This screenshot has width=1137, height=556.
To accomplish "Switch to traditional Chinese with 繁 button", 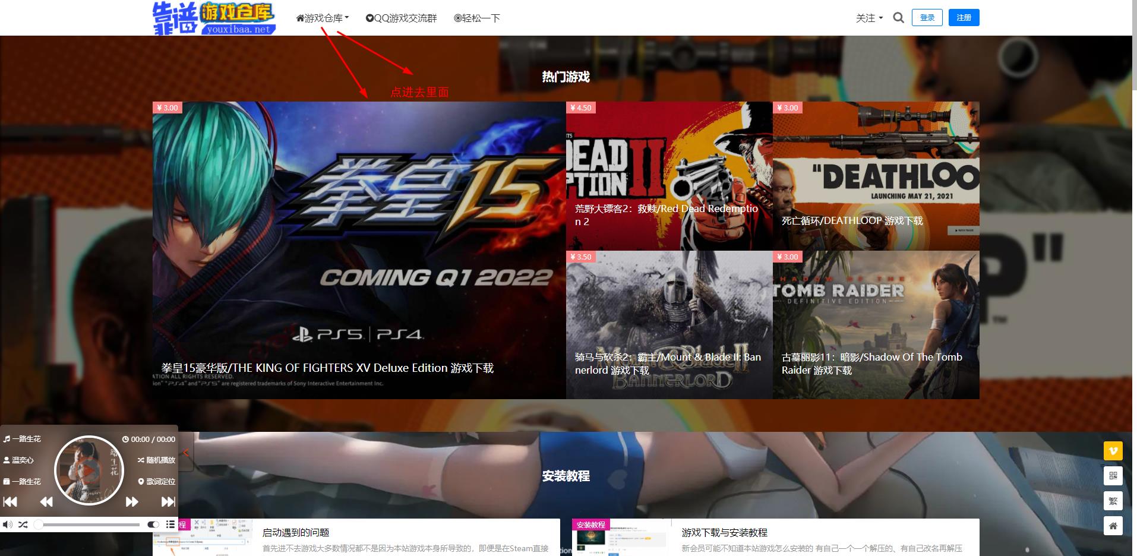I will (x=1113, y=501).
